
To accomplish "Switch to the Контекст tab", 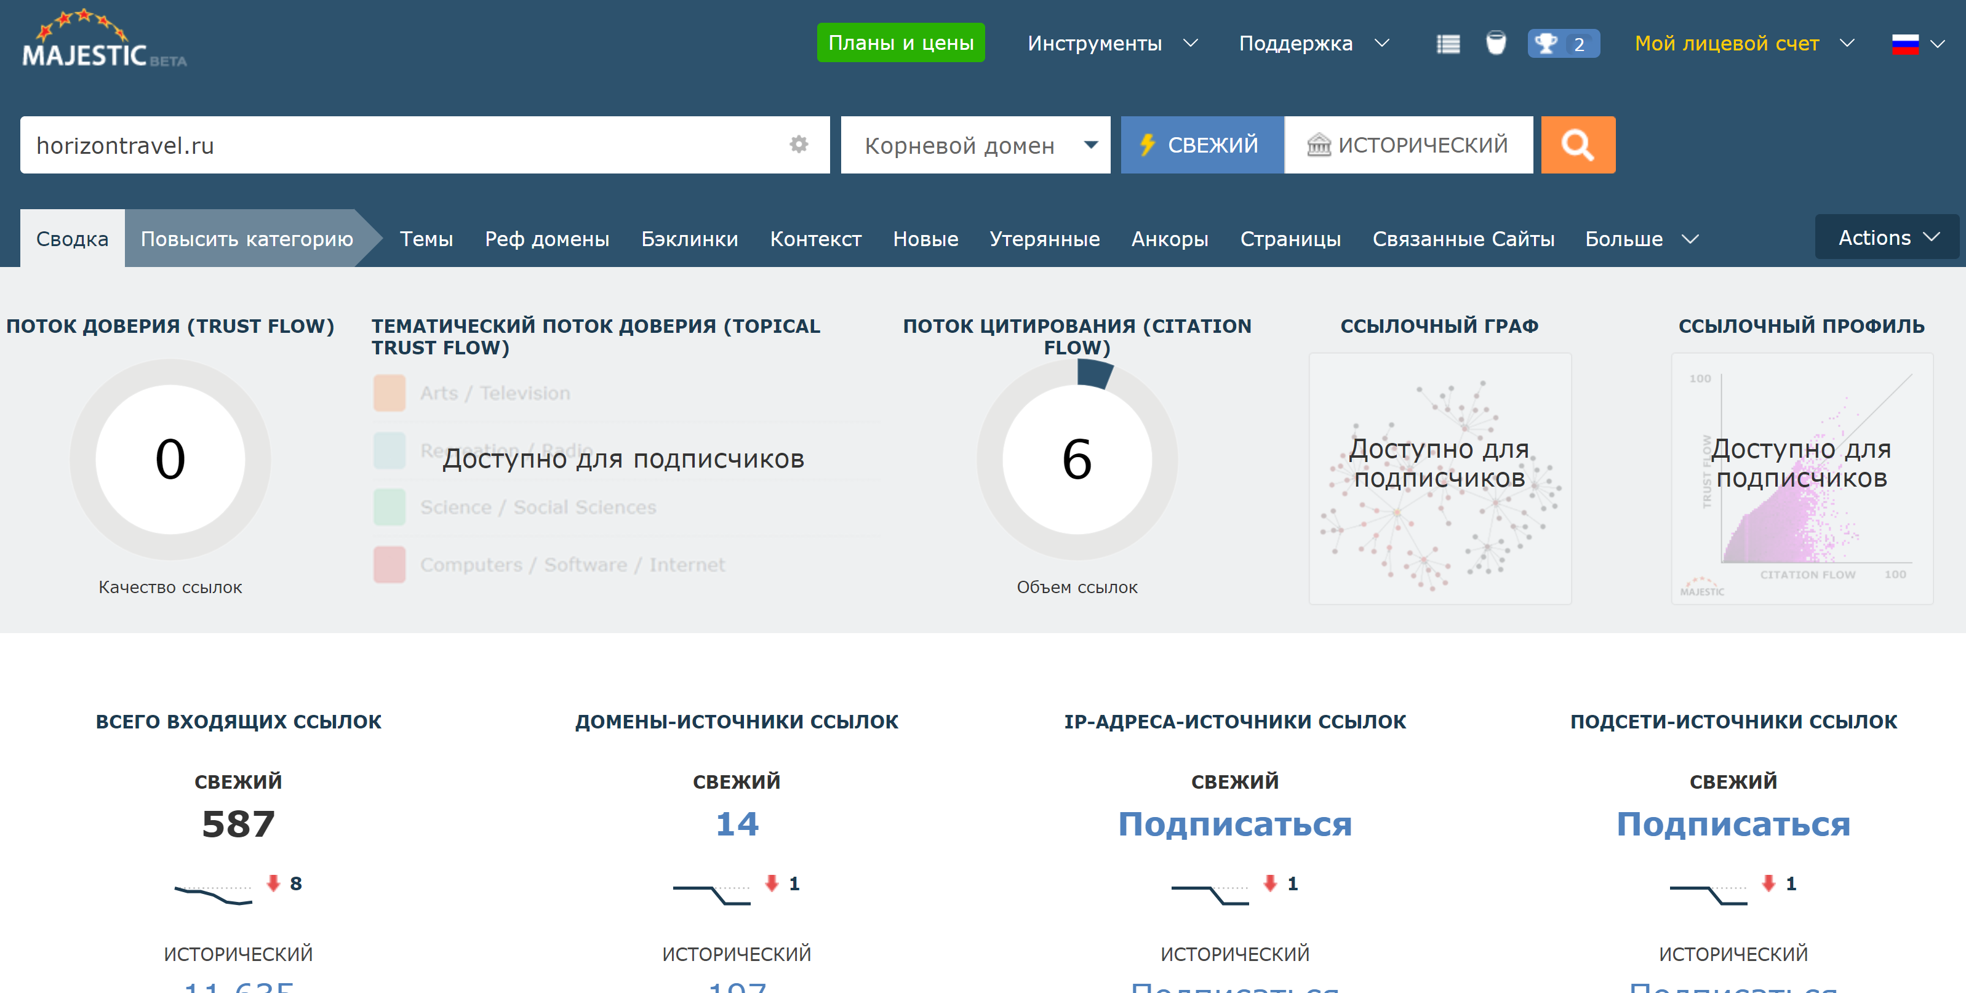I will tap(815, 239).
